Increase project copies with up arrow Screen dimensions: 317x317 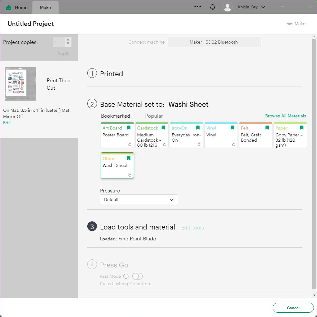pyautogui.click(x=68, y=40)
